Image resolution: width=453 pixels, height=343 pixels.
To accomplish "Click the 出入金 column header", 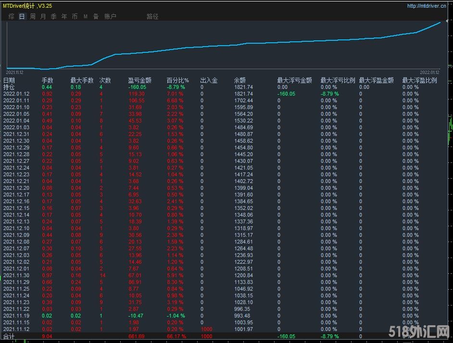I will [209, 80].
